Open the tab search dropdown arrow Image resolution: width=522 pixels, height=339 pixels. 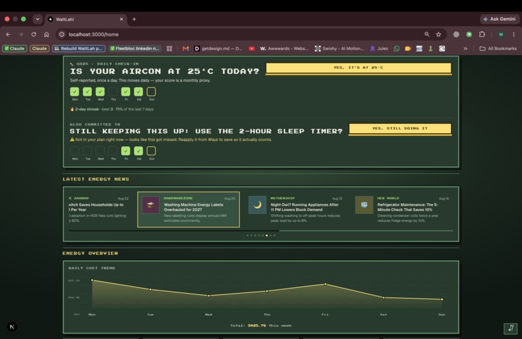coord(38,19)
